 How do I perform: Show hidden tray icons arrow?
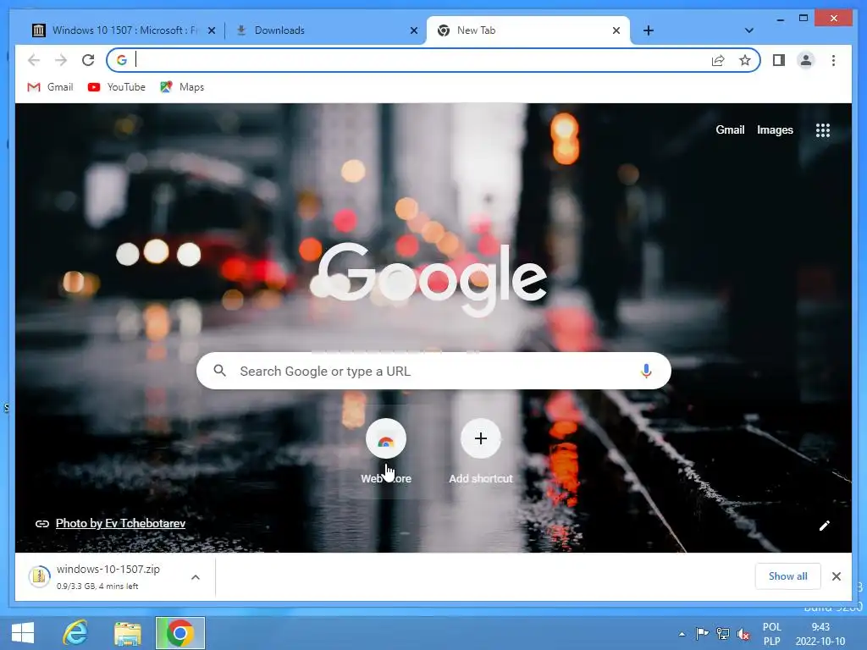tap(682, 634)
